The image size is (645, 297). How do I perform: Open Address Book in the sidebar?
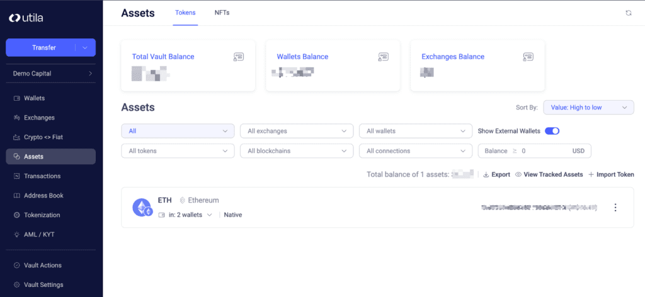(x=50, y=196)
